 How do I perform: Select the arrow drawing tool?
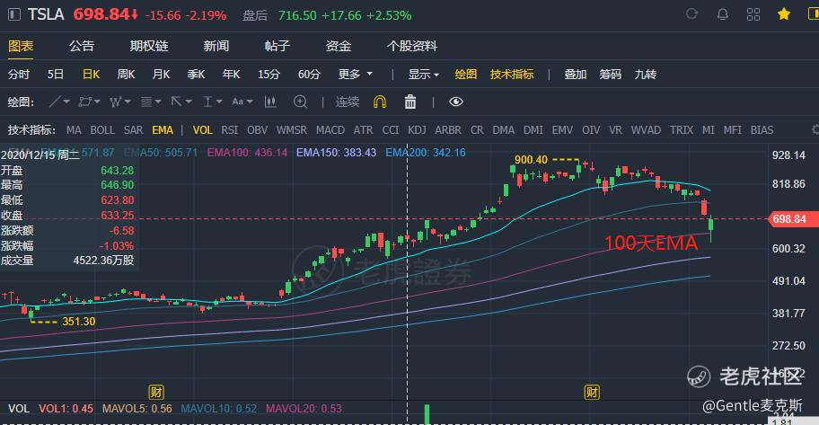[x=177, y=102]
